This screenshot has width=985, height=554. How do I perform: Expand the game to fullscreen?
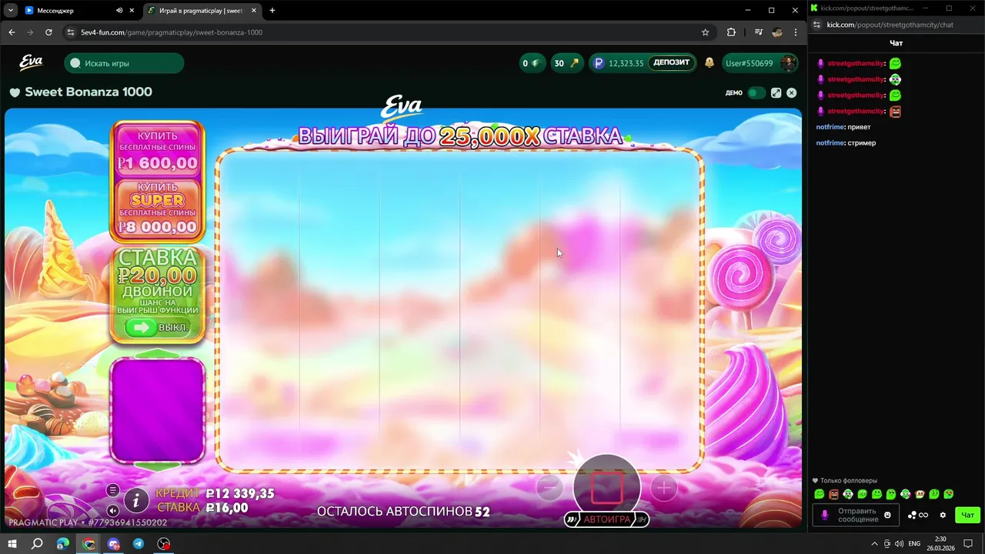tap(776, 92)
